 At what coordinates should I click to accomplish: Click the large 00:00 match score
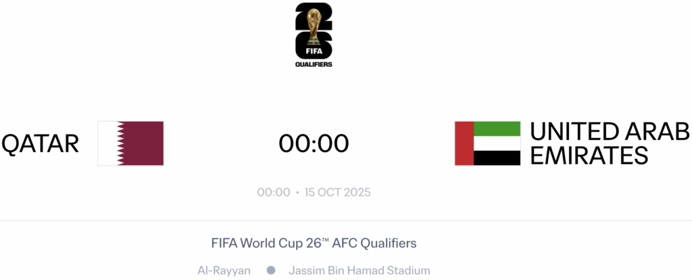314,143
